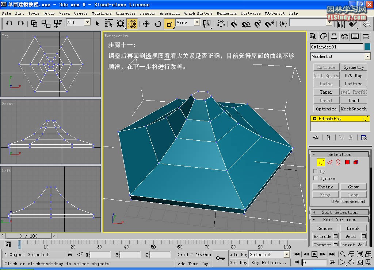The image size is (374, 270).
Task: Click the Mirror tool icon
Action: 341,24
